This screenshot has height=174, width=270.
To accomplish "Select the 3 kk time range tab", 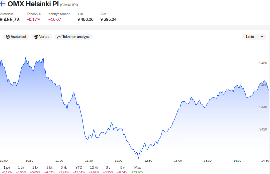I will pos(49,169).
